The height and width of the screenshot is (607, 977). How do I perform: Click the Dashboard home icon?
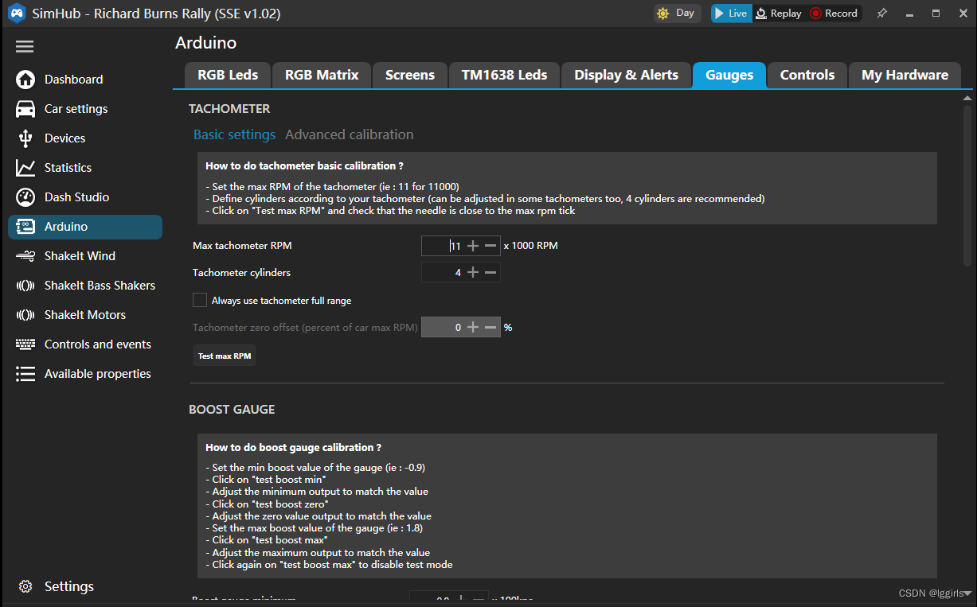pyautogui.click(x=25, y=80)
